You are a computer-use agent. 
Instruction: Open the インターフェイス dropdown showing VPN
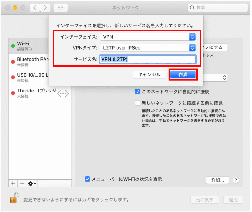148,37
